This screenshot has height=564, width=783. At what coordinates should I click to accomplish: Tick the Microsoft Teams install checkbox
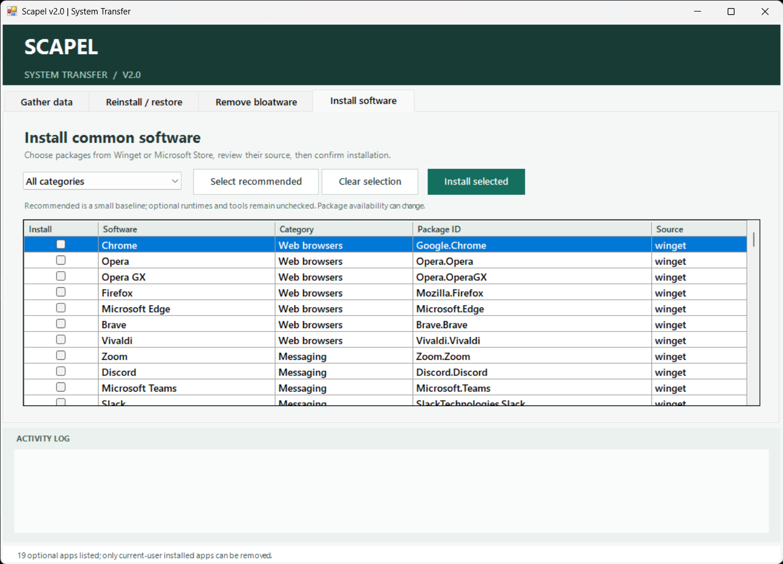pyautogui.click(x=61, y=387)
